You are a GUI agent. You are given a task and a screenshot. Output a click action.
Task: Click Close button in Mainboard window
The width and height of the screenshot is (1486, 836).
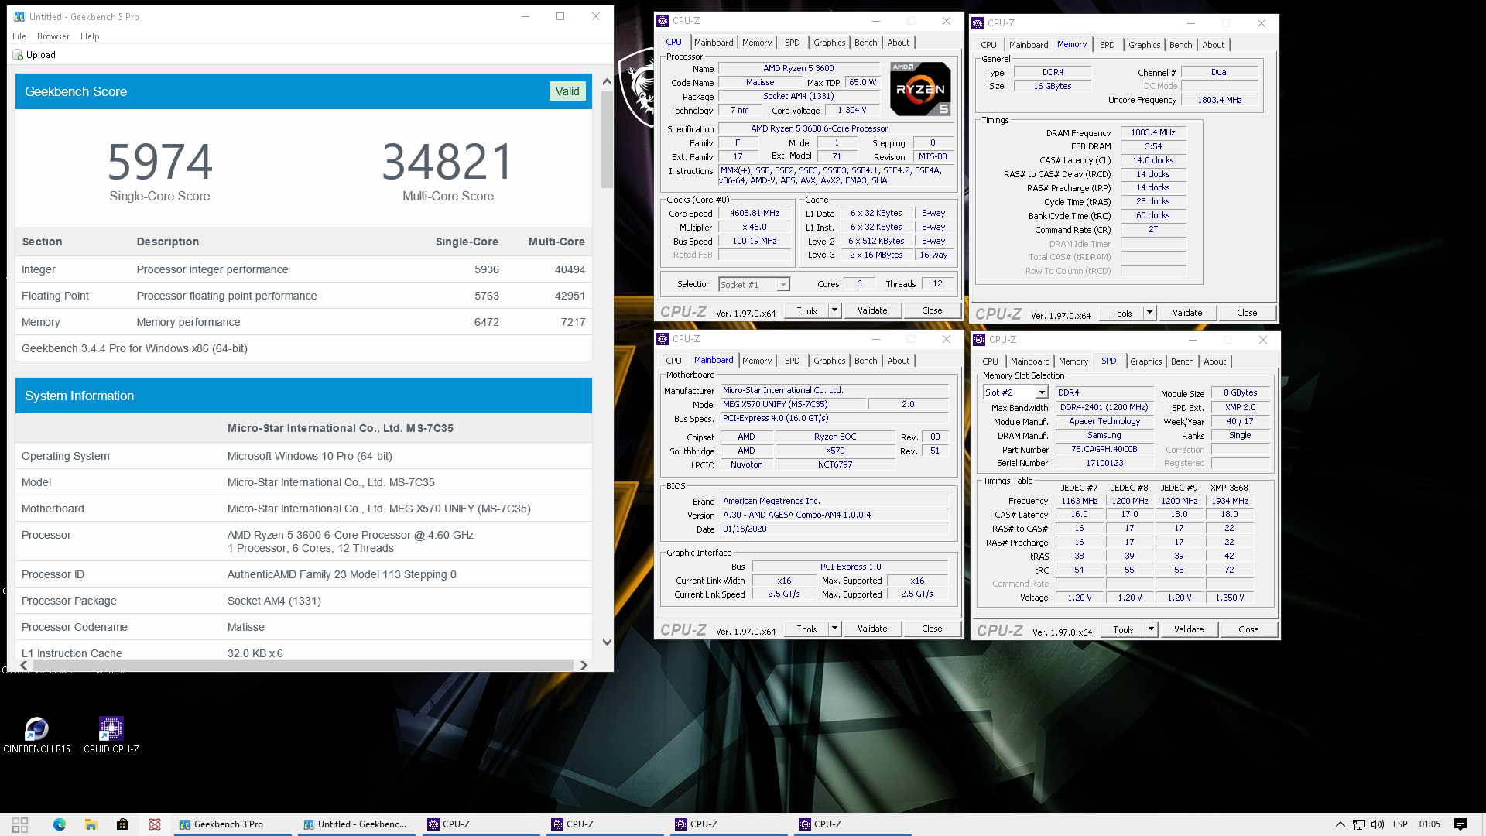[932, 629]
